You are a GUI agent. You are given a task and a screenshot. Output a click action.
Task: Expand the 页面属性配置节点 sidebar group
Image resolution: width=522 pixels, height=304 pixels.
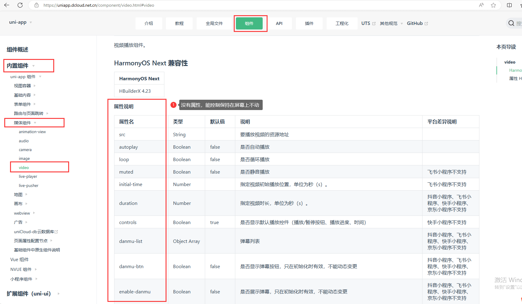click(x=33, y=241)
